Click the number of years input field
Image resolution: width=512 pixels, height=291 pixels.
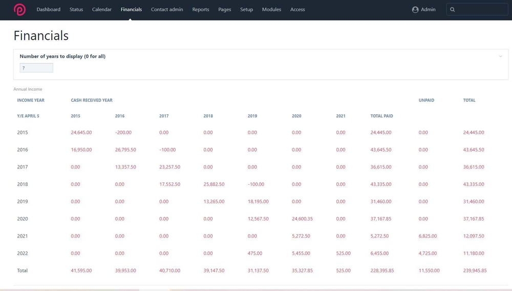pos(36,68)
